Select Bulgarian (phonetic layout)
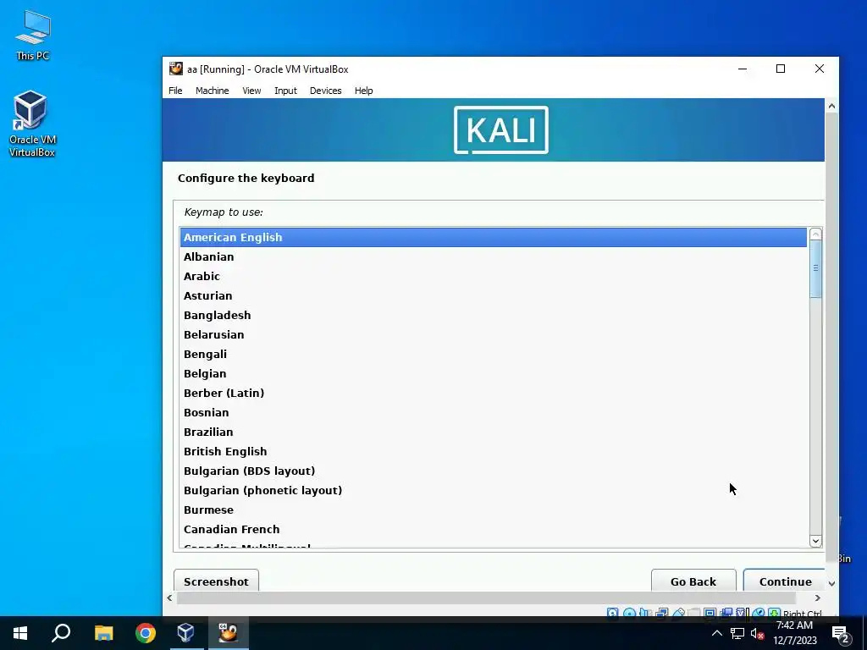This screenshot has width=867, height=650. [x=494, y=490]
